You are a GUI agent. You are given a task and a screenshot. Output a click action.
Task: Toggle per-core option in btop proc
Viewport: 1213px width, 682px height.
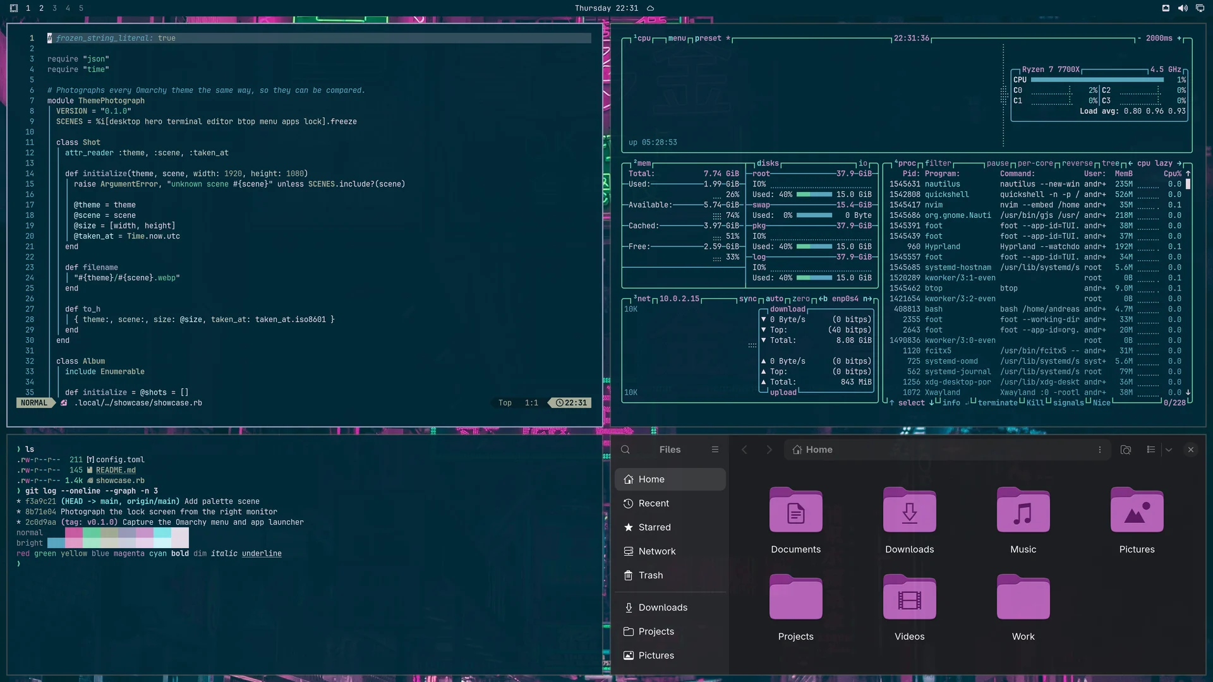[1035, 163]
